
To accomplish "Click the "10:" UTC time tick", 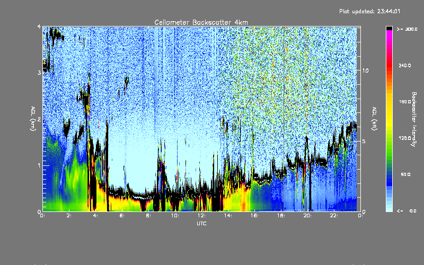I will point(175,216).
